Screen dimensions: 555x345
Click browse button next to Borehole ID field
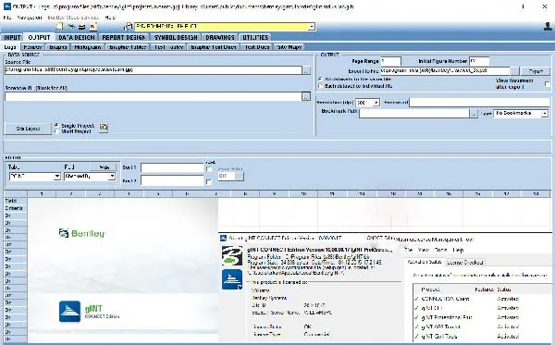coord(306,96)
